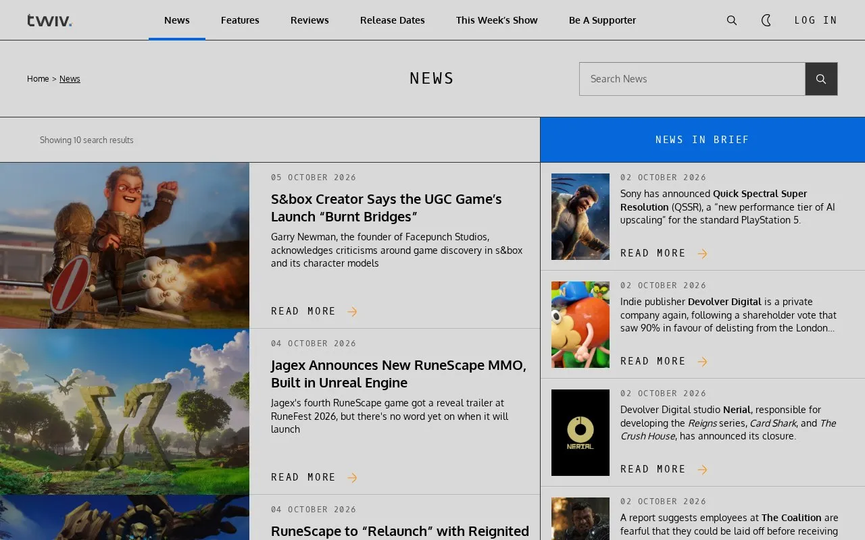Open the header search magnifier icon
This screenshot has height=540, width=865.
pos(732,20)
